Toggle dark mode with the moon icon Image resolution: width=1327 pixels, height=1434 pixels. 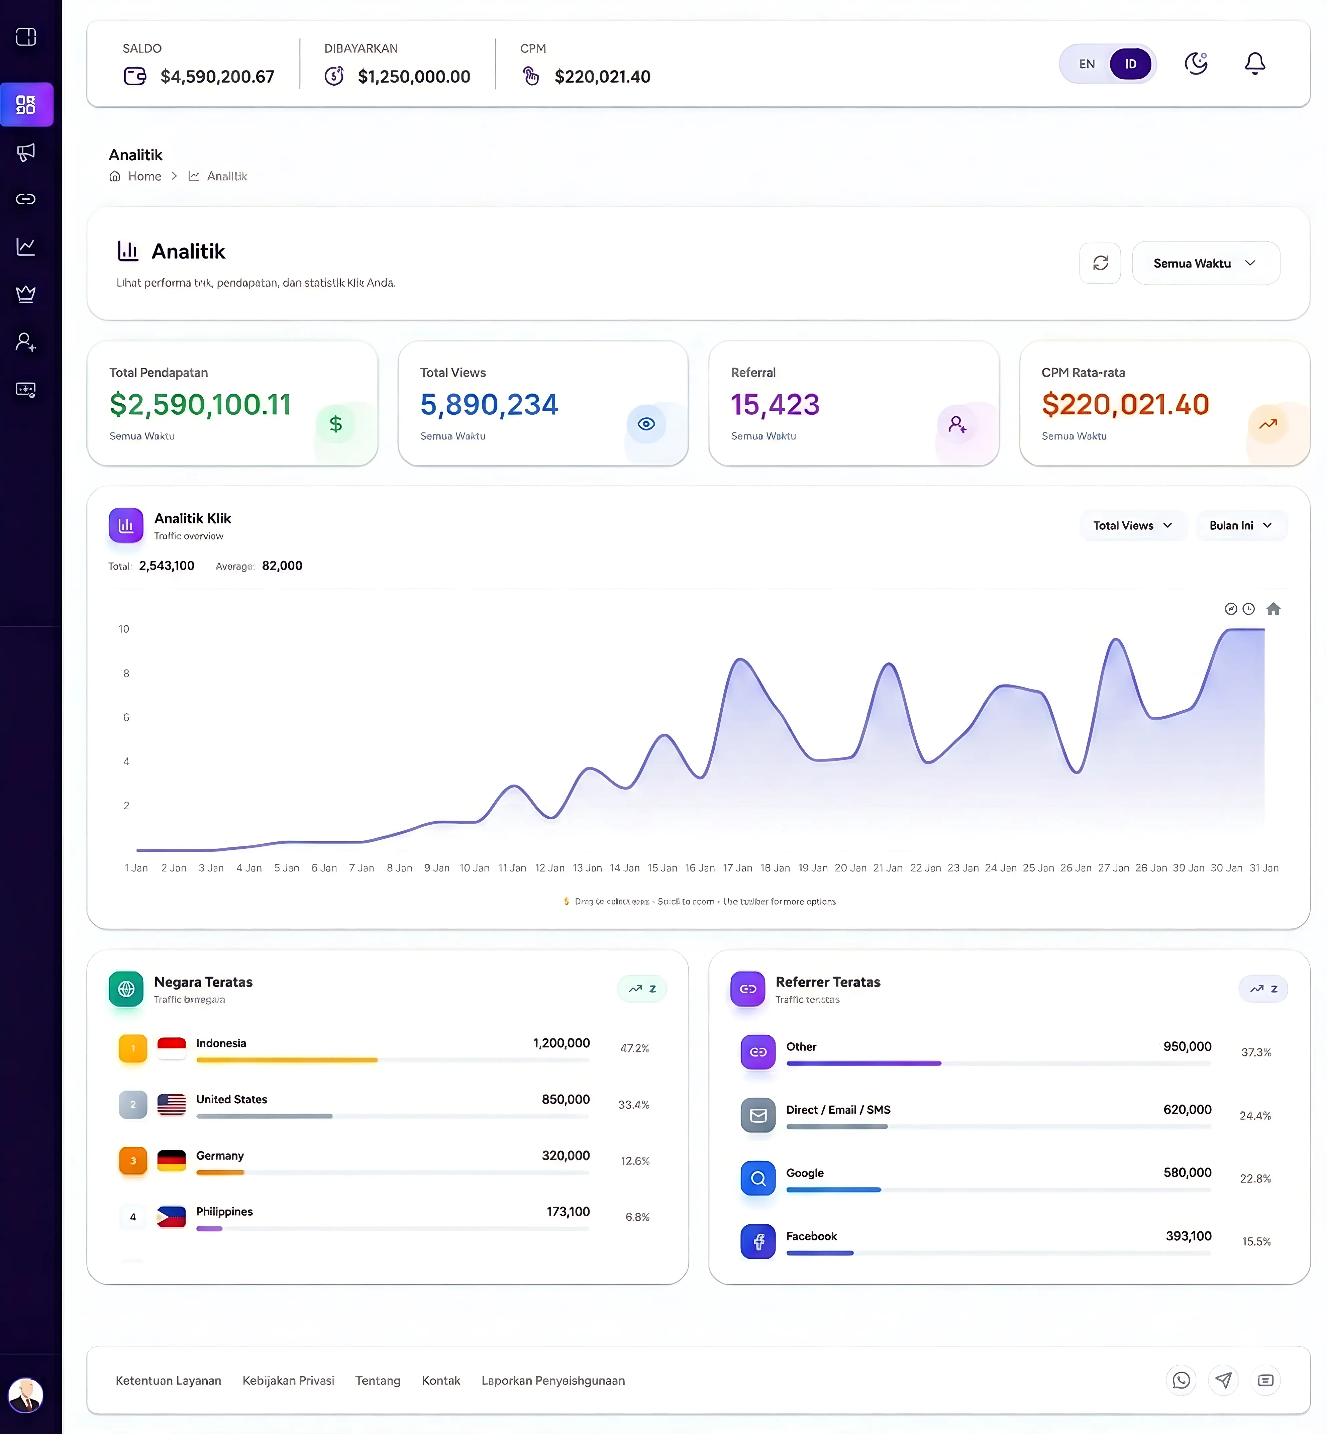[1195, 63]
